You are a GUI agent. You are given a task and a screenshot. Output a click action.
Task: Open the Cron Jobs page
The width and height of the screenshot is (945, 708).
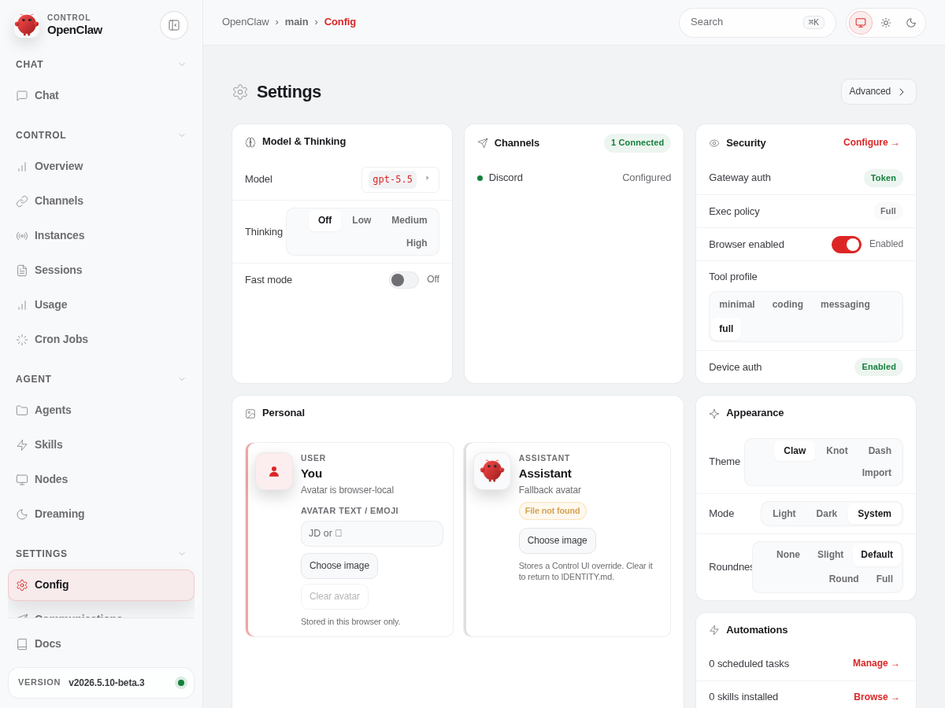[101, 340]
